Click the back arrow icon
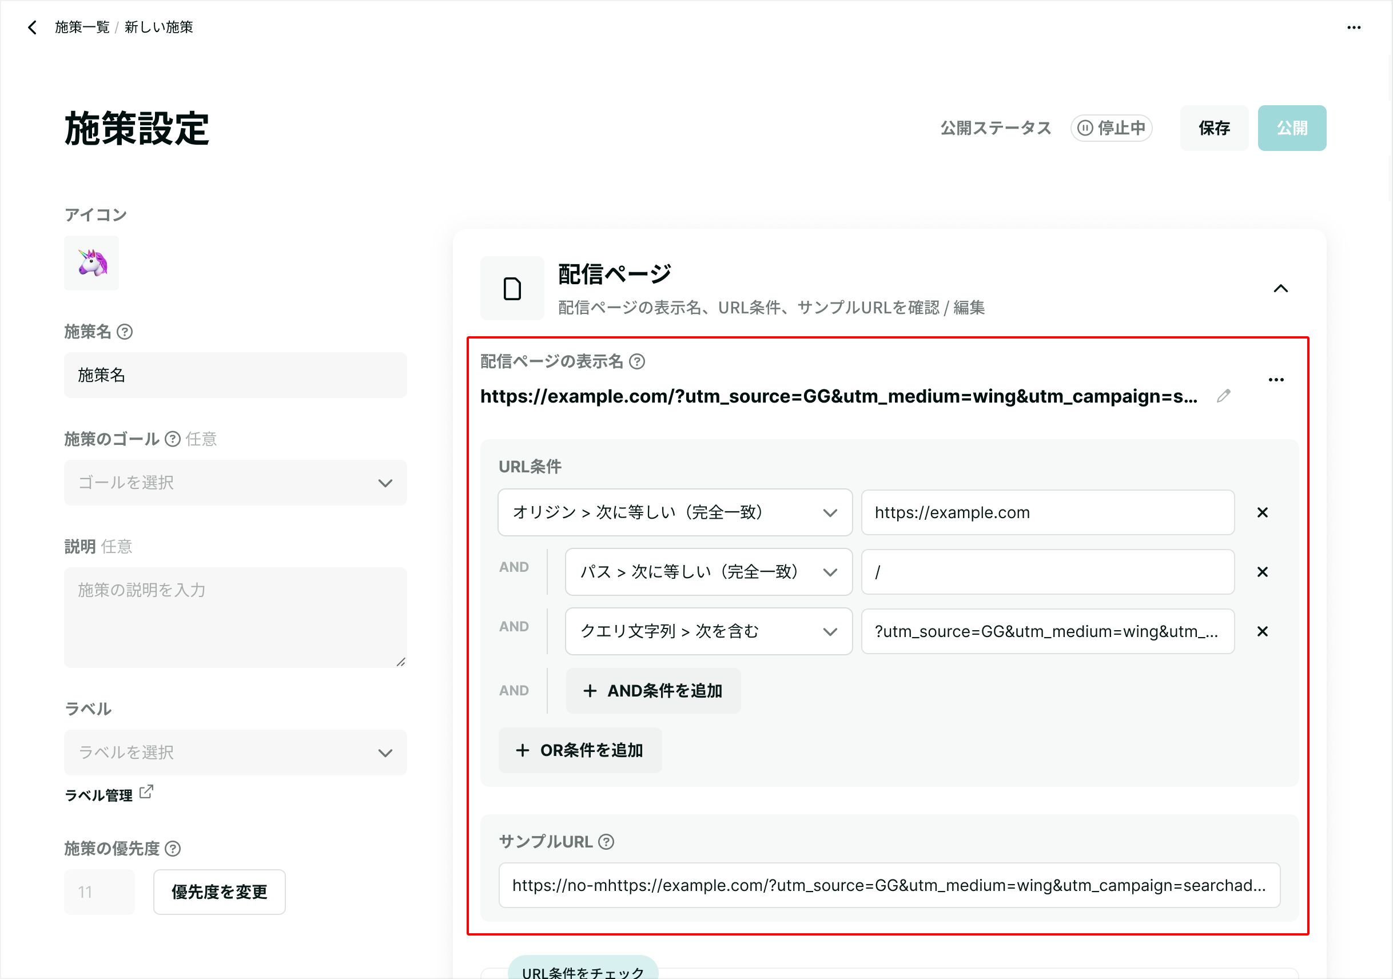1393x979 pixels. 32,27
